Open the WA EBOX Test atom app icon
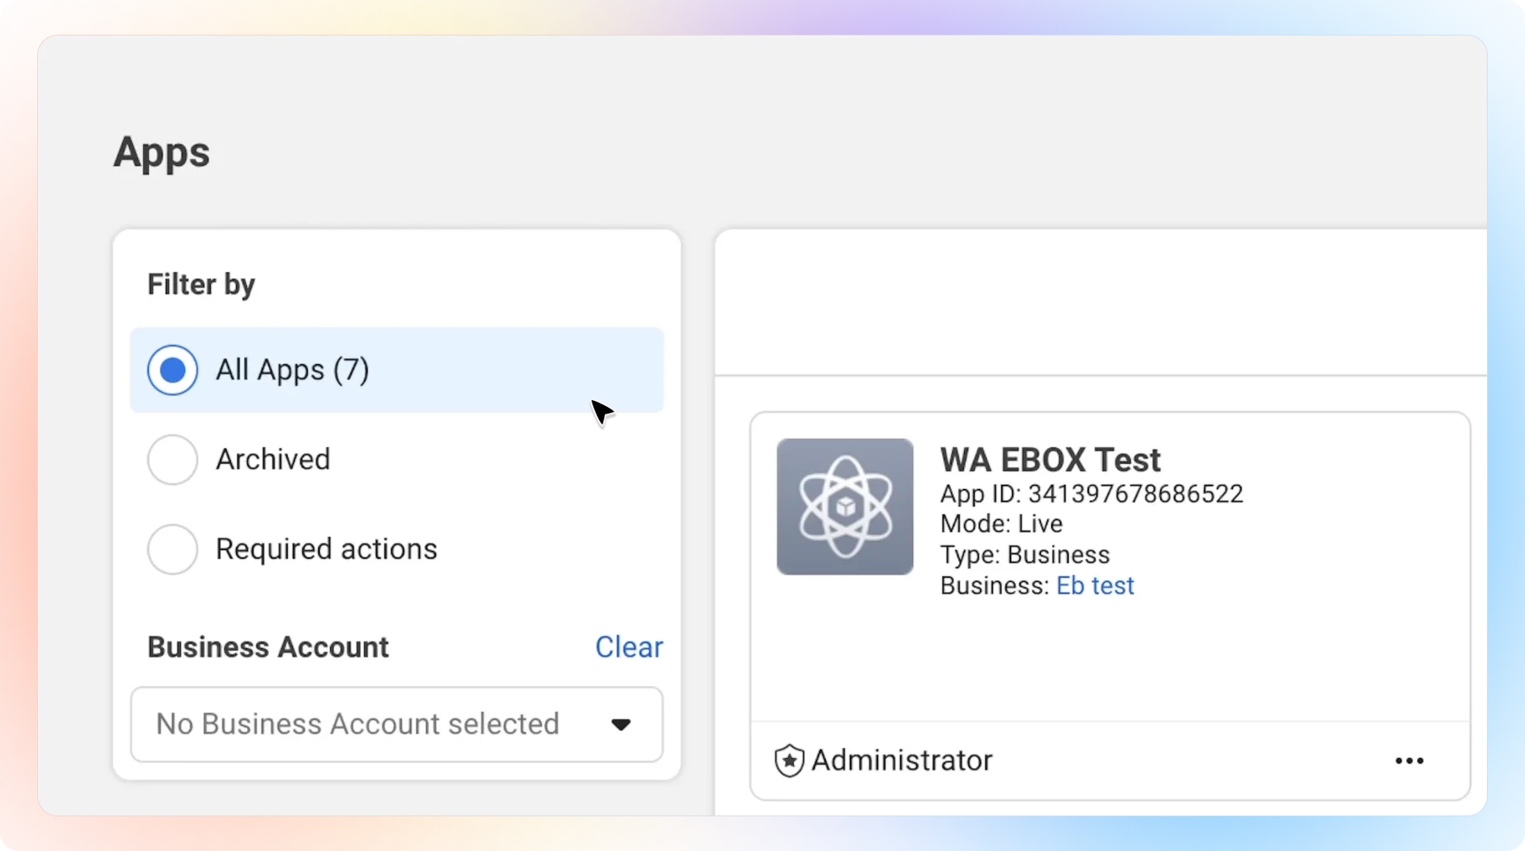The width and height of the screenshot is (1525, 851). click(x=845, y=507)
